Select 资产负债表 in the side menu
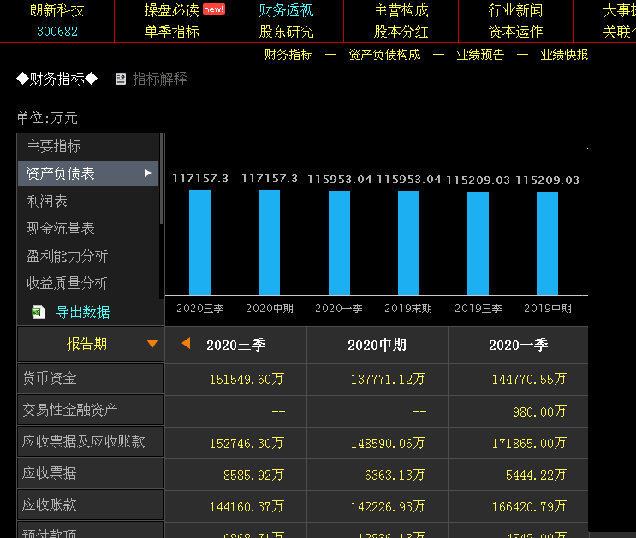This screenshot has width=636, height=538. point(88,174)
